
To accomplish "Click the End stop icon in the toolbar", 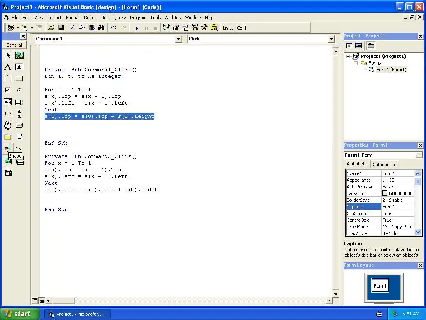I will (x=156, y=28).
